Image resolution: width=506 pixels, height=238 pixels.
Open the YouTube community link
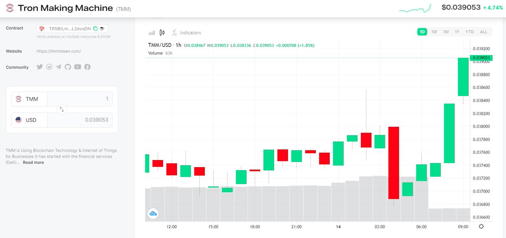point(78,67)
